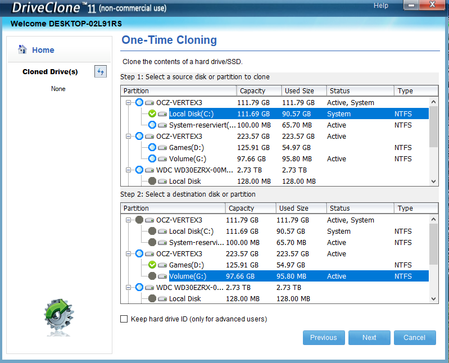This screenshot has width=449, height=363.
Task: Select Volume(G:) radio in source list
Action: pos(152,158)
